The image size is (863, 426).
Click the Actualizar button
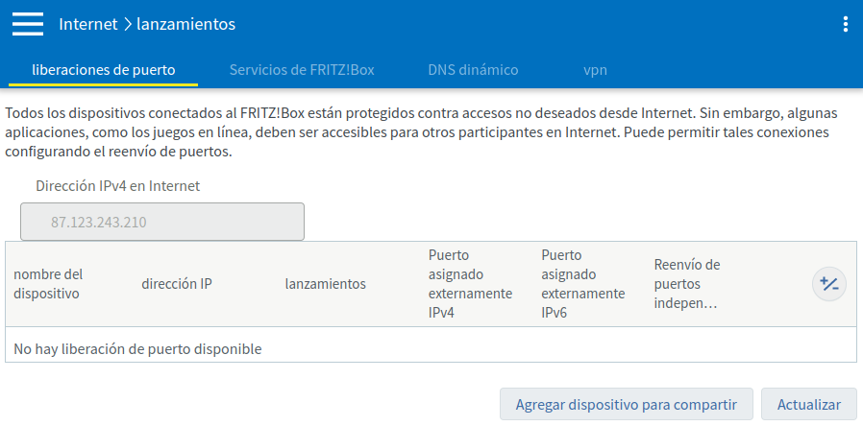(x=807, y=404)
